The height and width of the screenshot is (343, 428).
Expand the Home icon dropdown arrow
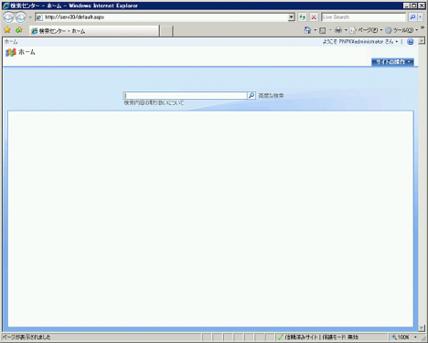click(x=315, y=30)
